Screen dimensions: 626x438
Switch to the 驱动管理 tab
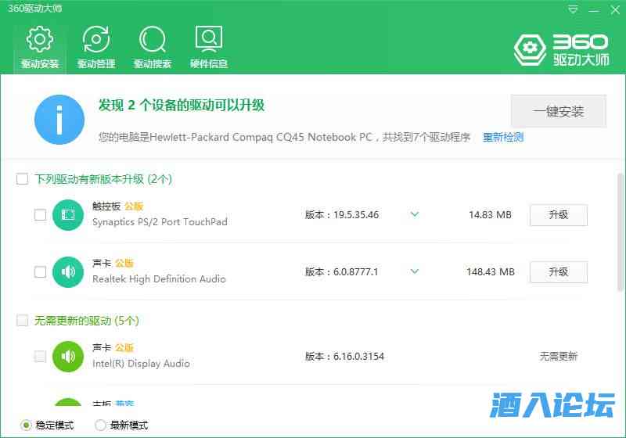96,48
